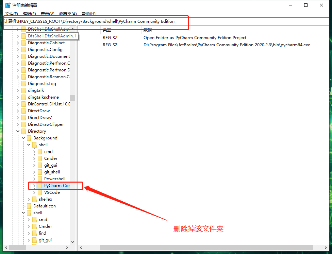Select the Diagnostic.Document folder icon

(24, 56)
